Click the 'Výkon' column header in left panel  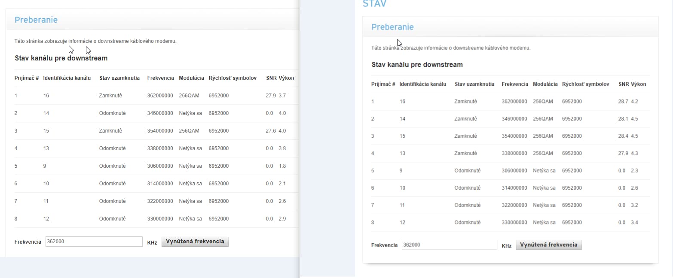click(x=286, y=78)
